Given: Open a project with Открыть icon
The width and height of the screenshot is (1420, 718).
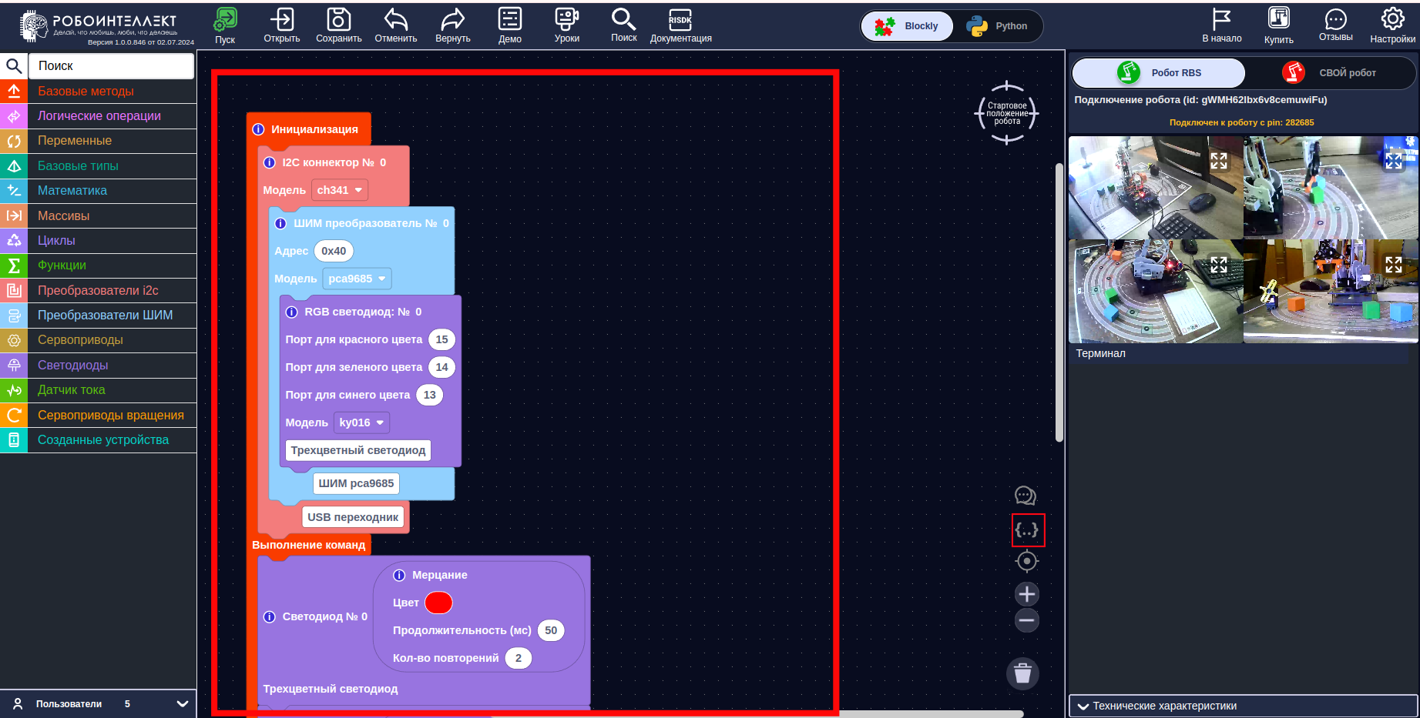Looking at the screenshot, I should pyautogui.click(x=282, y=20).
